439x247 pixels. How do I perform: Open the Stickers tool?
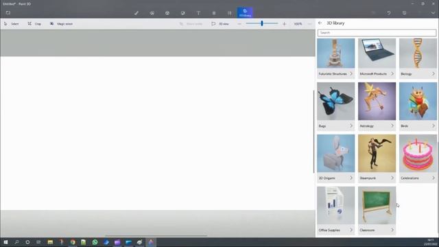pyautogui.click(x=183, y=13)
